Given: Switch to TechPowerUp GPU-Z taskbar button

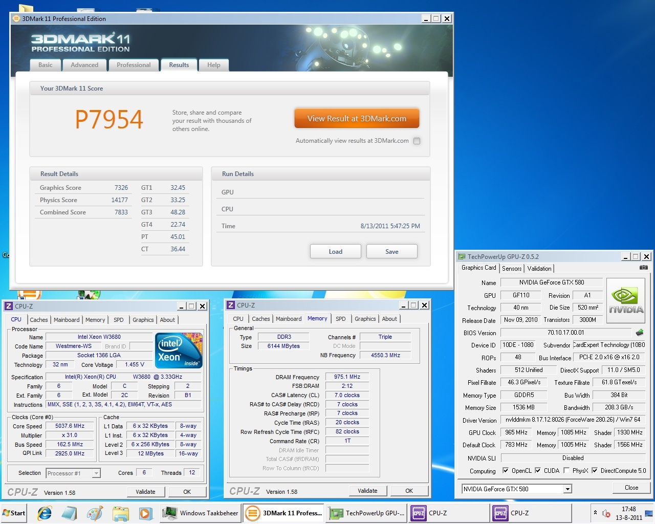Looking at the screenshot, I should 366,513.
